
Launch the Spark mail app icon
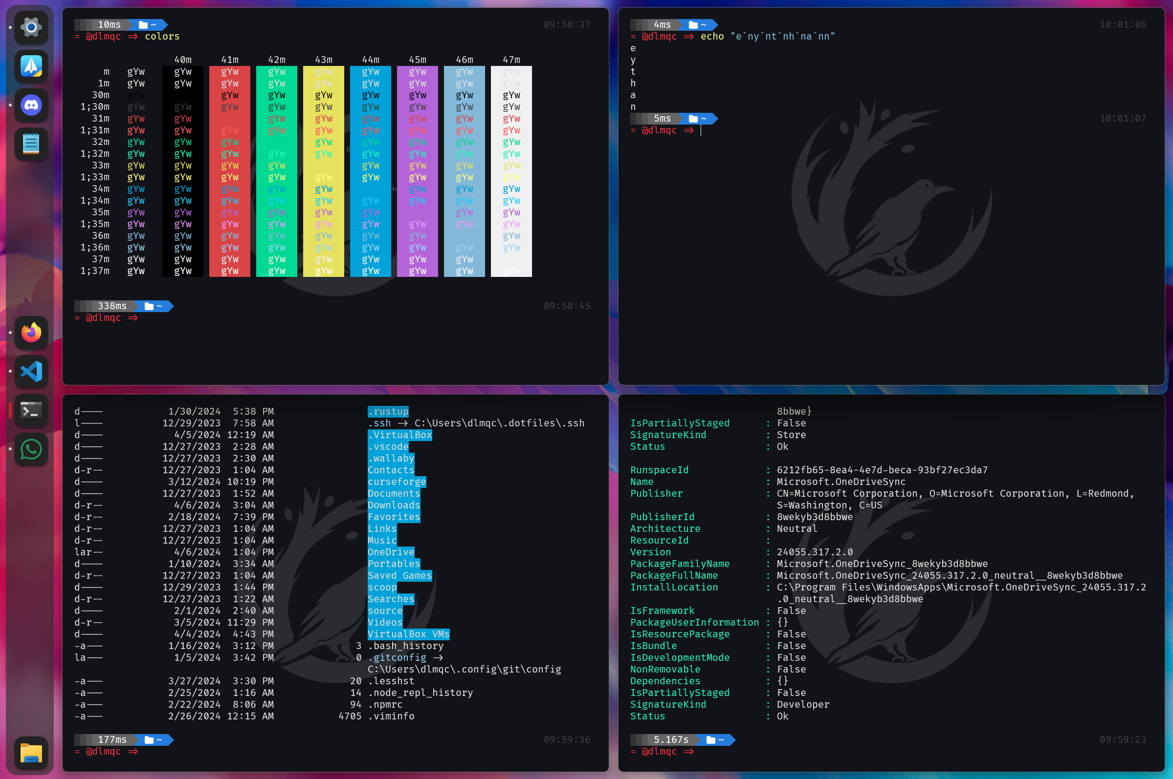click(x=31, y=65)
